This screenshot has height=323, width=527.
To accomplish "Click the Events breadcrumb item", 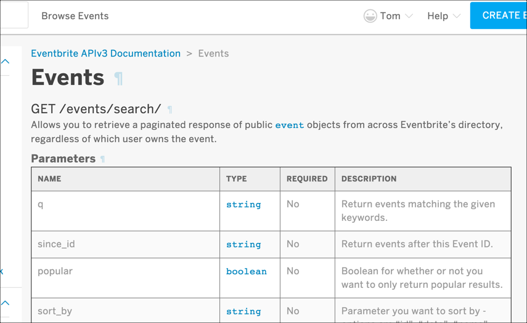I will [x=213, y=54].
